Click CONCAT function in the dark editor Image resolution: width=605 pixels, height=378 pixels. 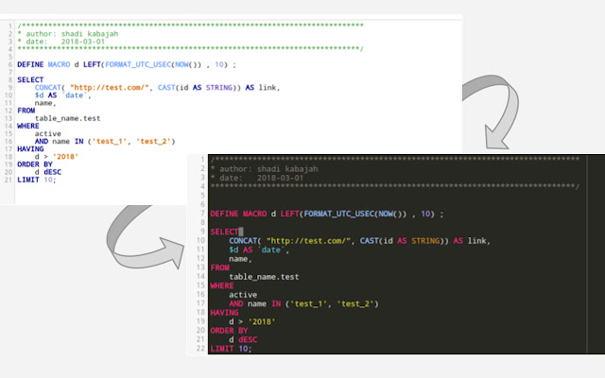tap(243, 241)
